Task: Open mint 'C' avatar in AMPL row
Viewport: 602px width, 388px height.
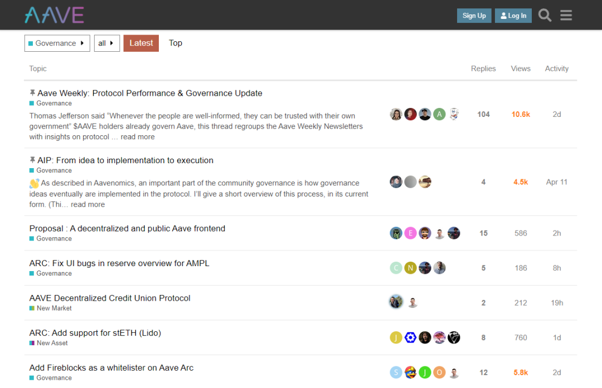Action: (396, 268)
